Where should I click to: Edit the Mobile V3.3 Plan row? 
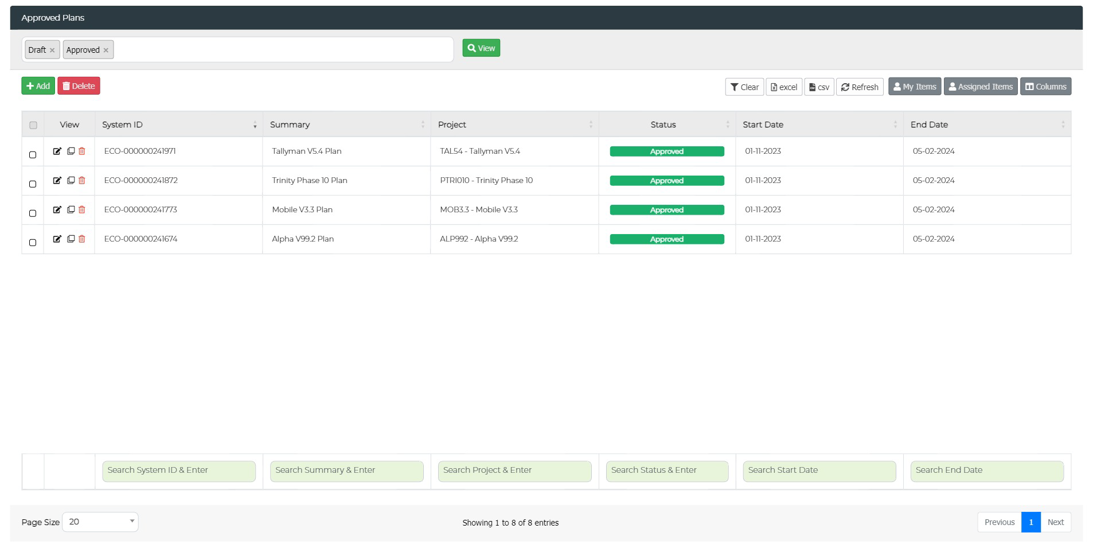57,209
